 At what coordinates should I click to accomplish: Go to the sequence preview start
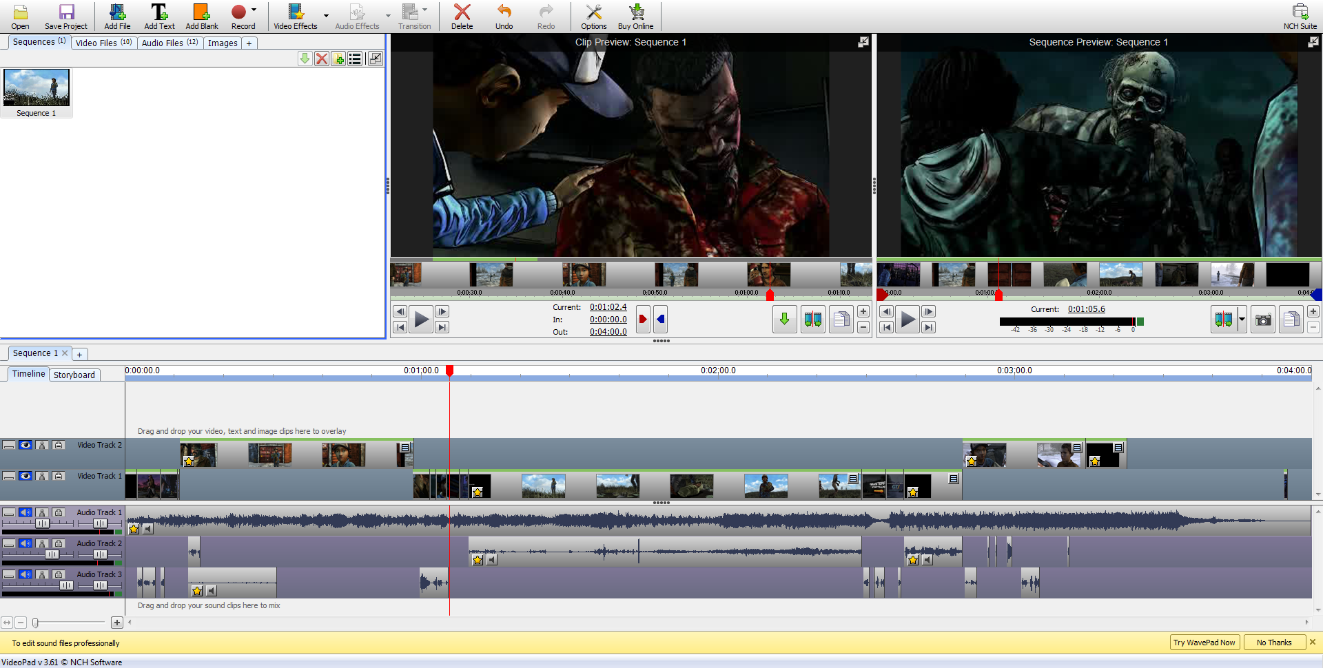pyautogui.click(x=887, y=327)
